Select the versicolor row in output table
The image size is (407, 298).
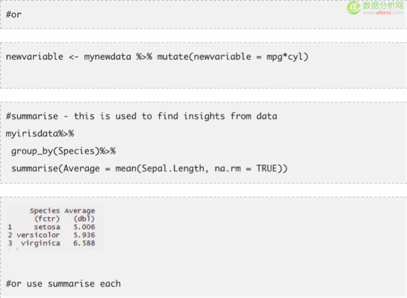pos(51,235)
